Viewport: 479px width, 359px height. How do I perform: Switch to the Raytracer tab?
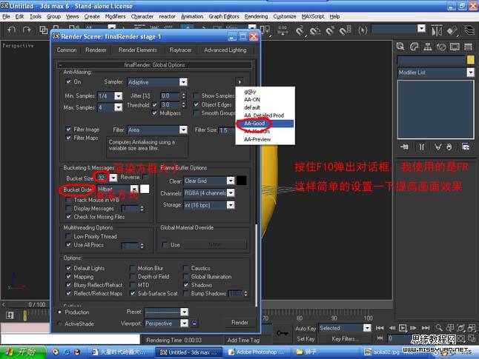click(x=180, y=50)
